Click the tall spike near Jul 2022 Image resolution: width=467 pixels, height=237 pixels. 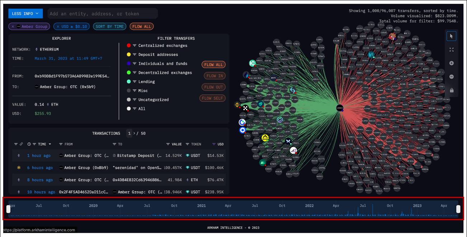[x=372, y=210]
